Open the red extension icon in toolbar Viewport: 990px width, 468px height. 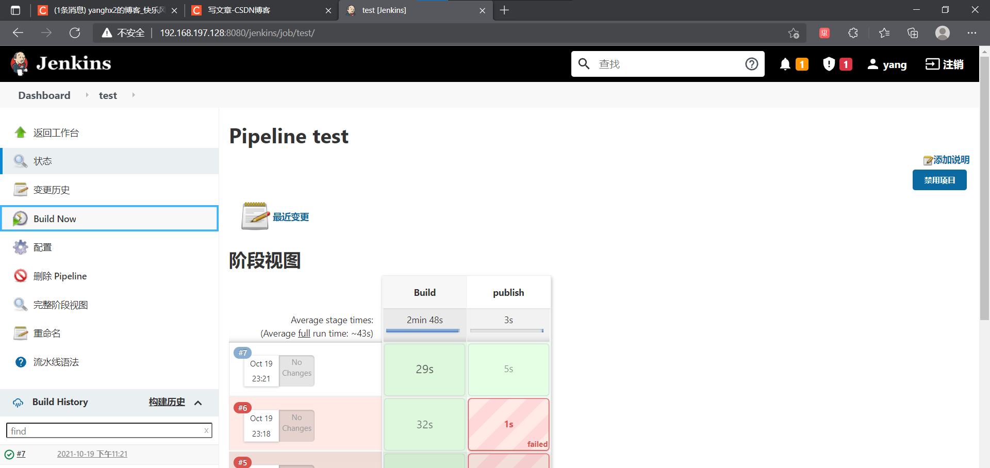(x=824, y=33)
